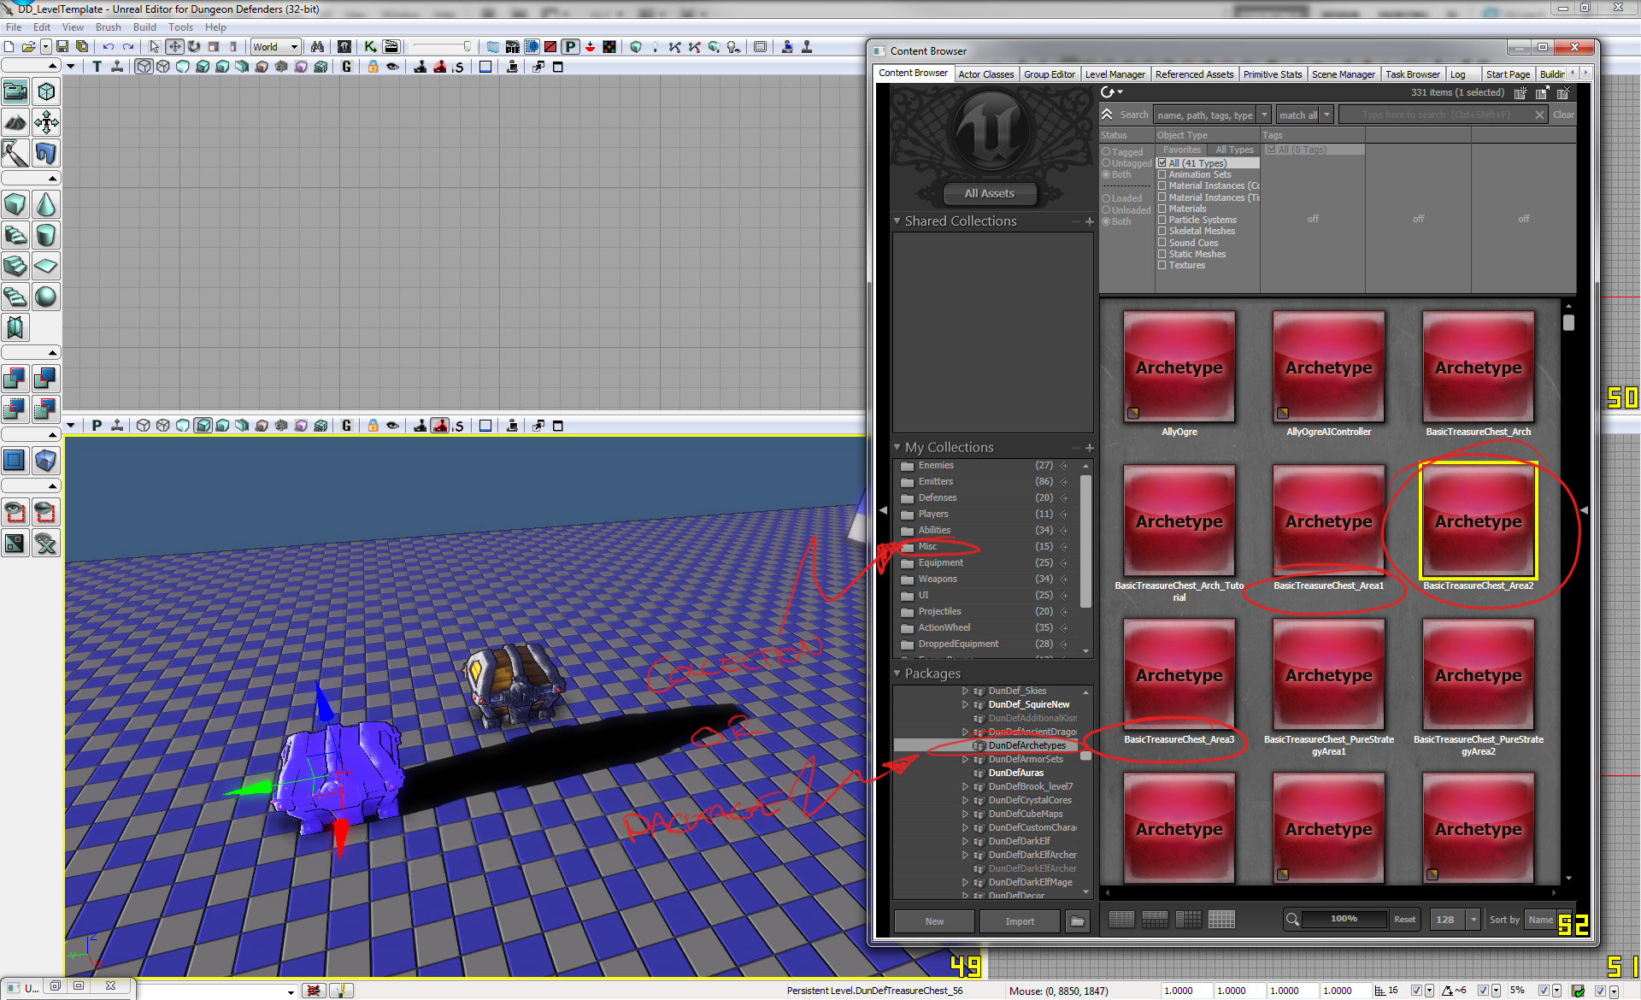Click New package button
The height and width of the screenshot is (1000, 1641).
934,921
